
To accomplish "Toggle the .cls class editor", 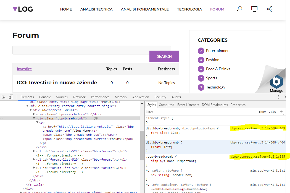I will point(272,112).
